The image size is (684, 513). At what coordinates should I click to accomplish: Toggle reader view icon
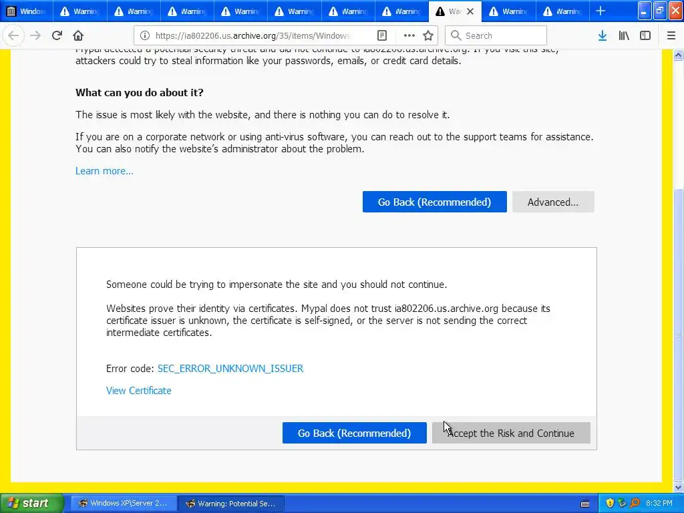coord(381,35)
